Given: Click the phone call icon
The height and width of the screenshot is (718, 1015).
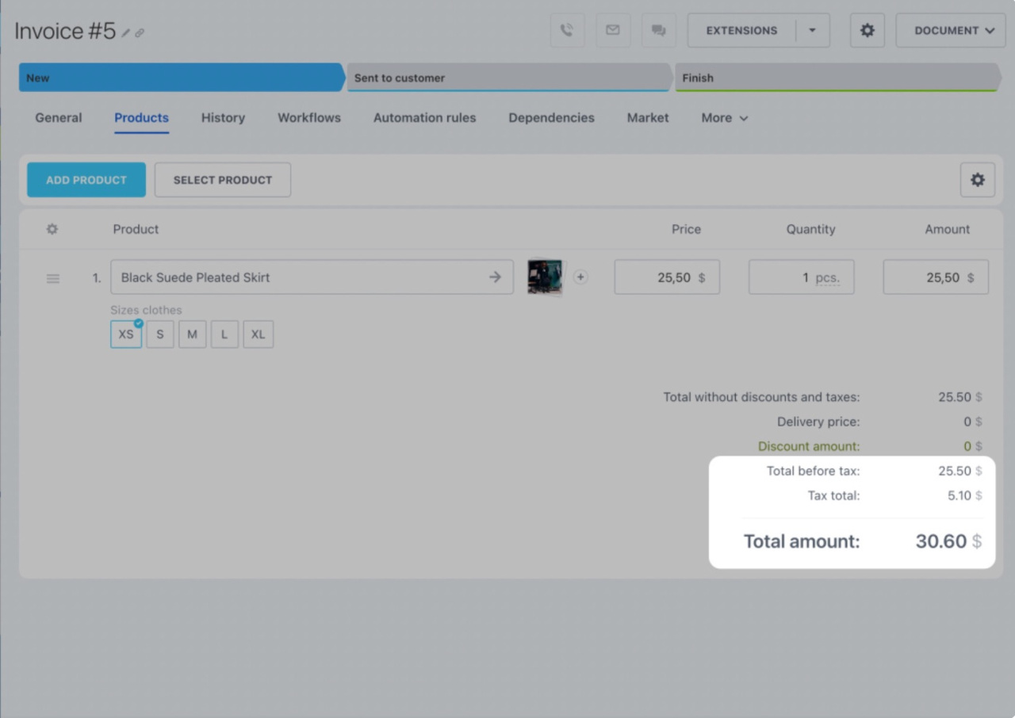Looking at the screenshot, I should pos(567,30).
